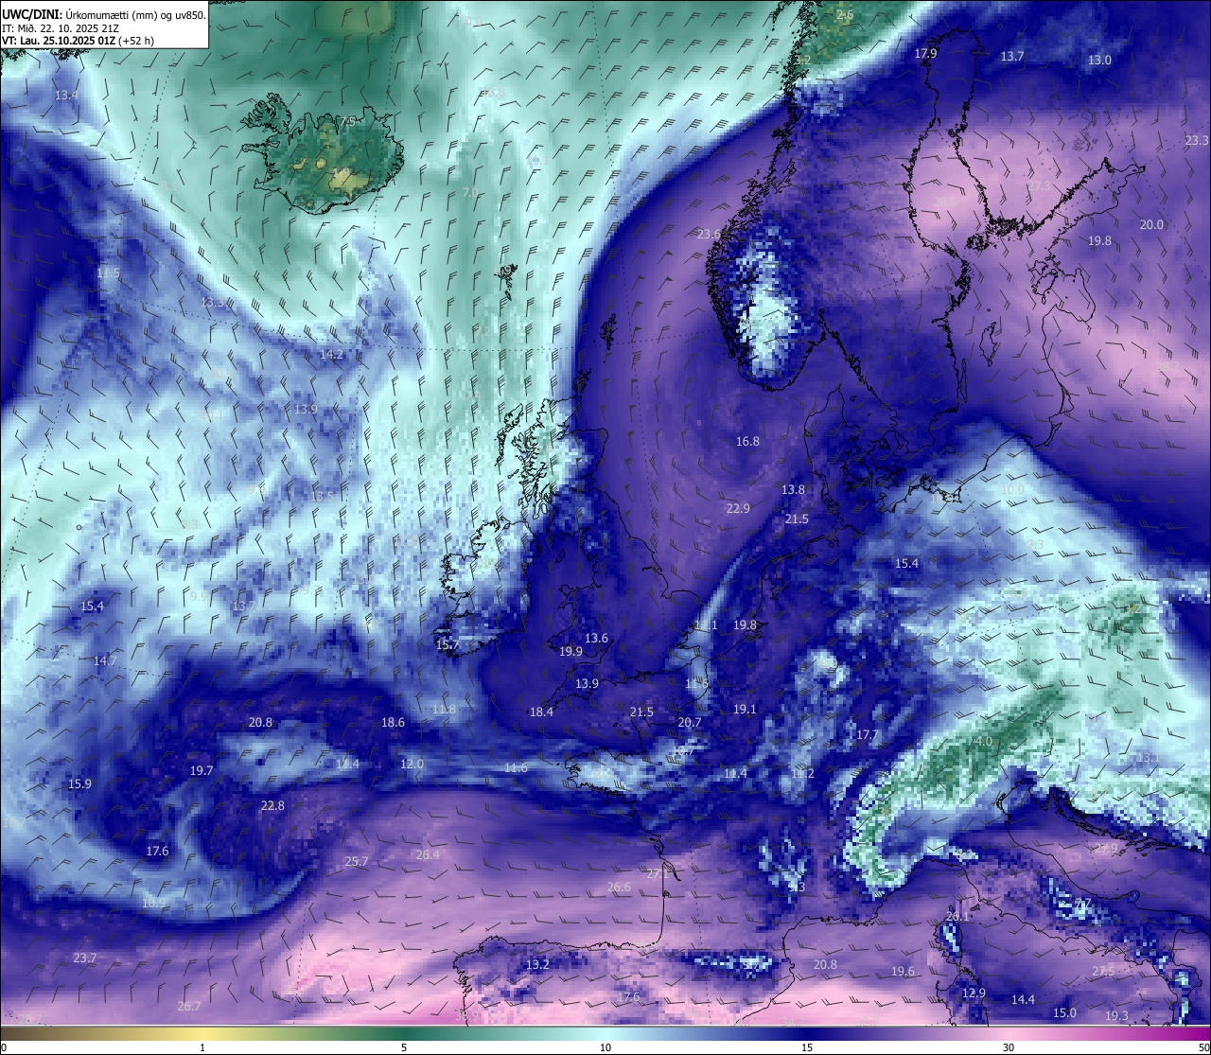Click the 18.6 value label
The image size is (1211, 1055).
click(393, 722)
